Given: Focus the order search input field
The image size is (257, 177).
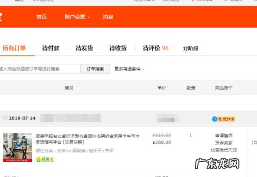Looking at the screenshot, I should click(40, 69).
